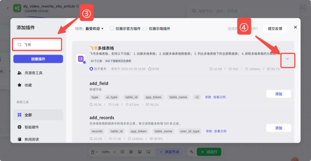Click the key debug icon in bottom toolbar

pyautogui.click(x=191, y=152)
